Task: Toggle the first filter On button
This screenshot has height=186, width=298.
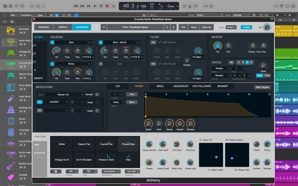Action: pos(153,42)
